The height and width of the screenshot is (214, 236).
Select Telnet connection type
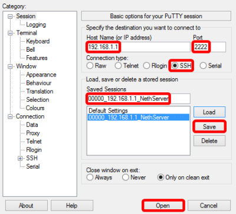pyautogui.click(x=127, y=66)
